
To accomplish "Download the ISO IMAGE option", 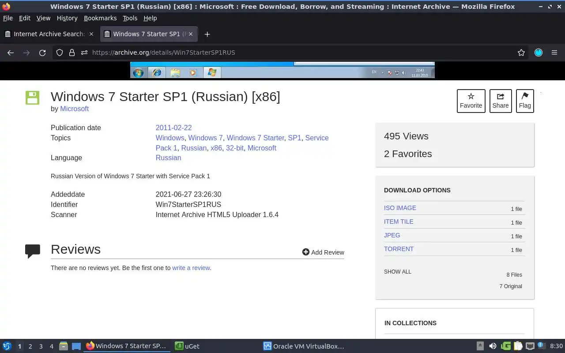I will 400,208.
